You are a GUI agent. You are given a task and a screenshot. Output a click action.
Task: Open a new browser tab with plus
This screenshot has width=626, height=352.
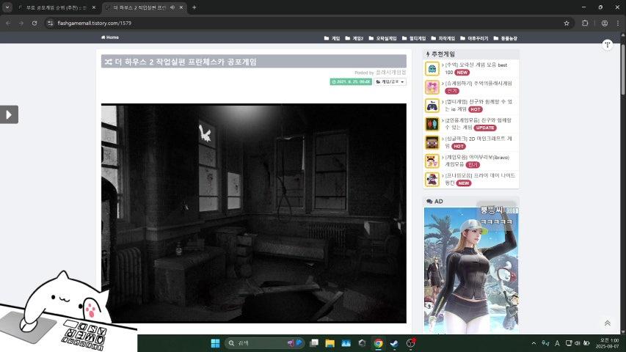click(194, 7)
